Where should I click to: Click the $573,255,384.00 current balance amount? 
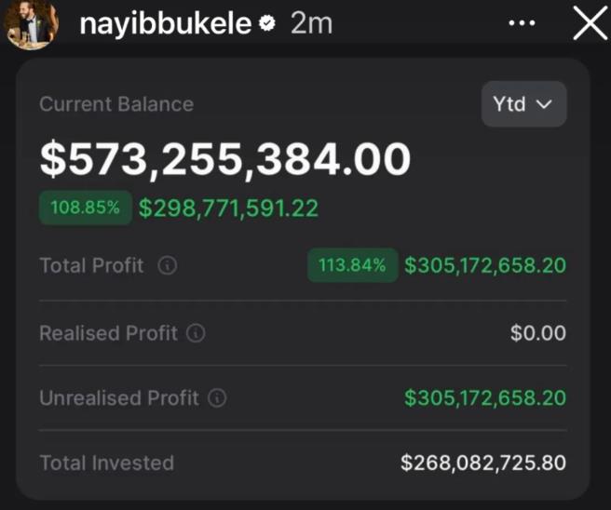[x=225, y=159]
